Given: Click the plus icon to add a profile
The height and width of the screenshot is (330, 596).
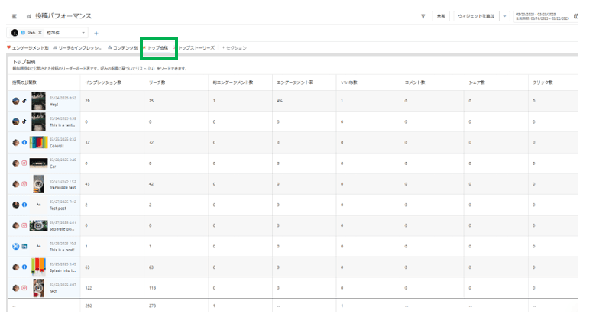Looking at the screenshot, I should [x=96, y=33].
